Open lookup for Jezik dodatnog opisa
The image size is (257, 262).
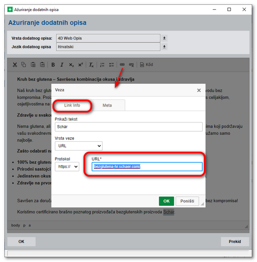[x=164, y=47]
